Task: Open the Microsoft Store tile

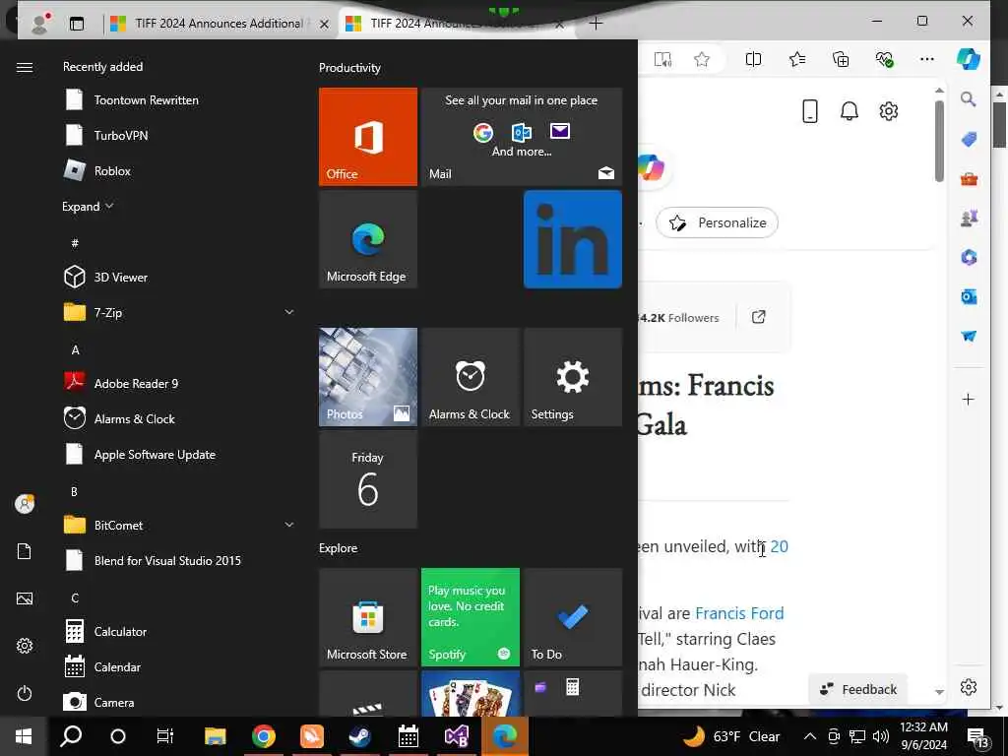Action: pyautogui.click(x=368, y=617)
